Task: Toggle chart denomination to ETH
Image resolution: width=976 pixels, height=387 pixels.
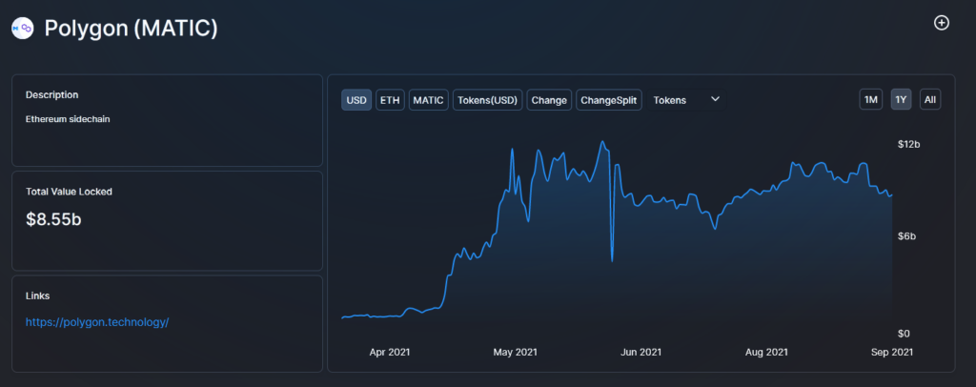Action: click(390, 100)
